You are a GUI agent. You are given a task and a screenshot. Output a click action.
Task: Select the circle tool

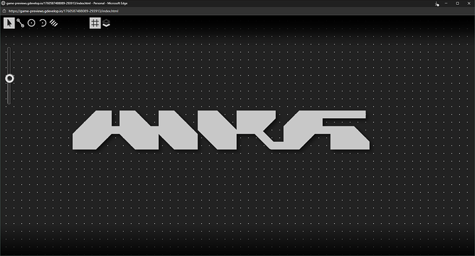pos(32,23)
